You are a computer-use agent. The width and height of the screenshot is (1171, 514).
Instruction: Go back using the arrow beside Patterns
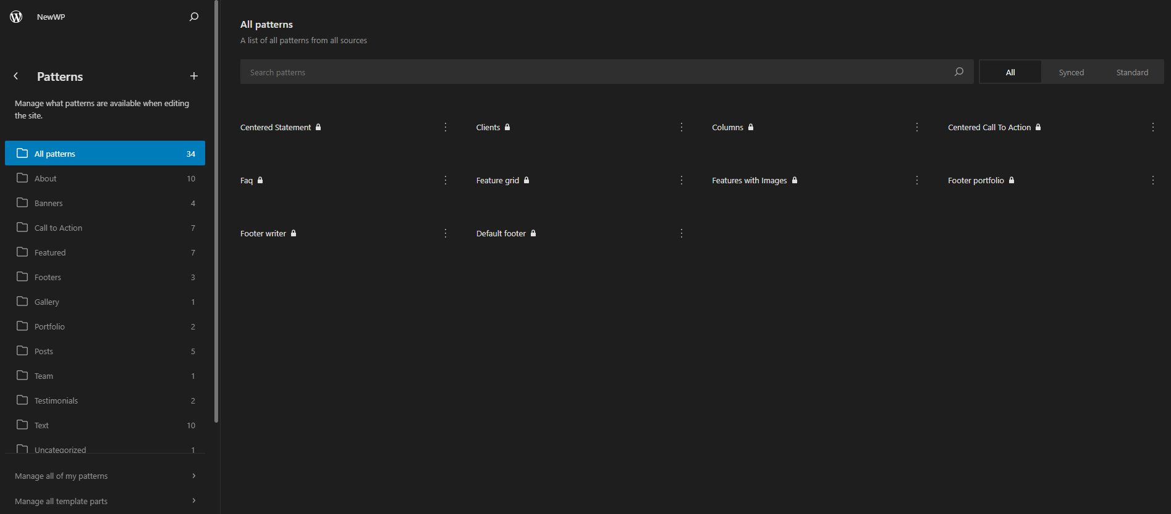coord(16,76)
